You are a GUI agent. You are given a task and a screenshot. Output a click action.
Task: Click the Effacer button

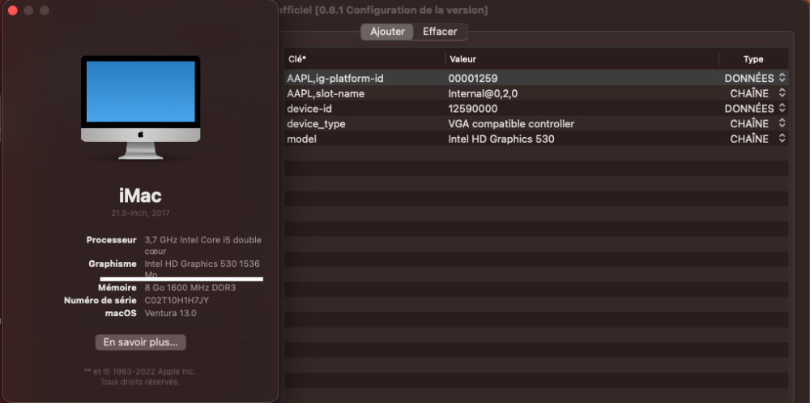coord(440,32)
